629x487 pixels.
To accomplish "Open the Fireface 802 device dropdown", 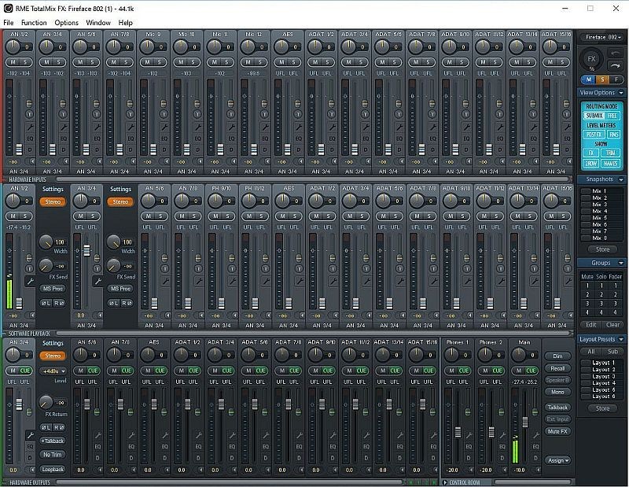I will tap(603, 37).
